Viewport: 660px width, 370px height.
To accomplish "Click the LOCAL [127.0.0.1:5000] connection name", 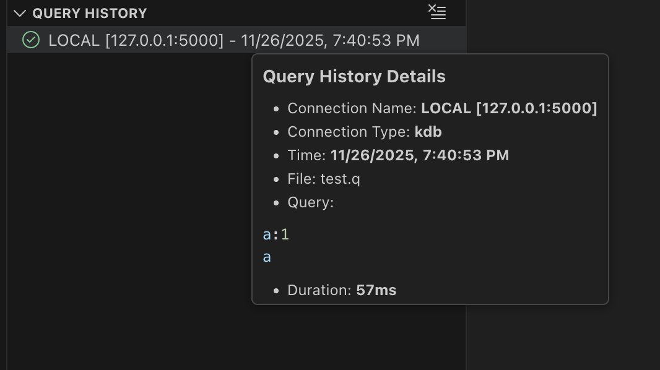I will coord(510,108).
